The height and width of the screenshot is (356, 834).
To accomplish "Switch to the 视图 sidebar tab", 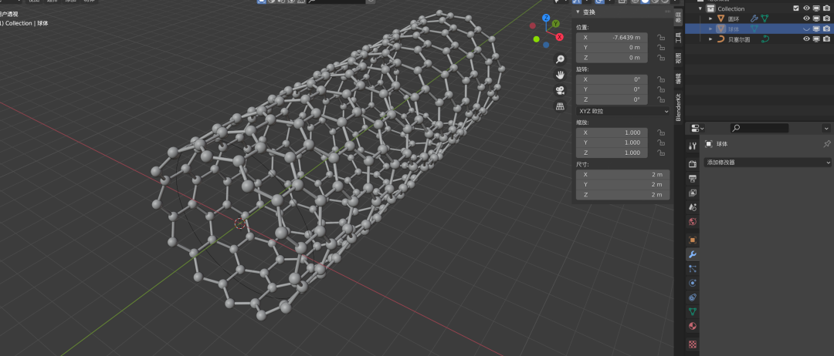I will 678,58.
